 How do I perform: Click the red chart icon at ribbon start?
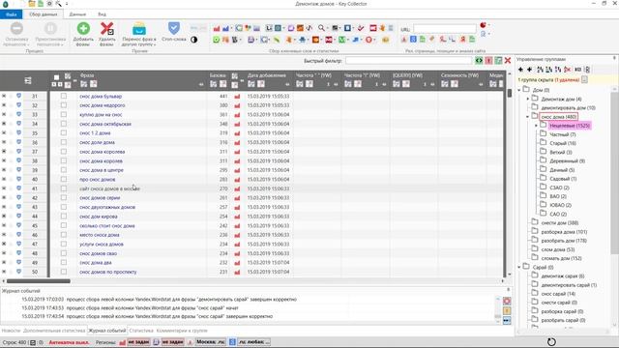tap(217, 28)
